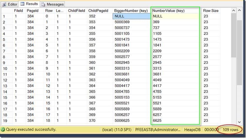Click outer pane scroll down arrow
The height and width of the screenshot is (138, 246).
coord(240,122)
